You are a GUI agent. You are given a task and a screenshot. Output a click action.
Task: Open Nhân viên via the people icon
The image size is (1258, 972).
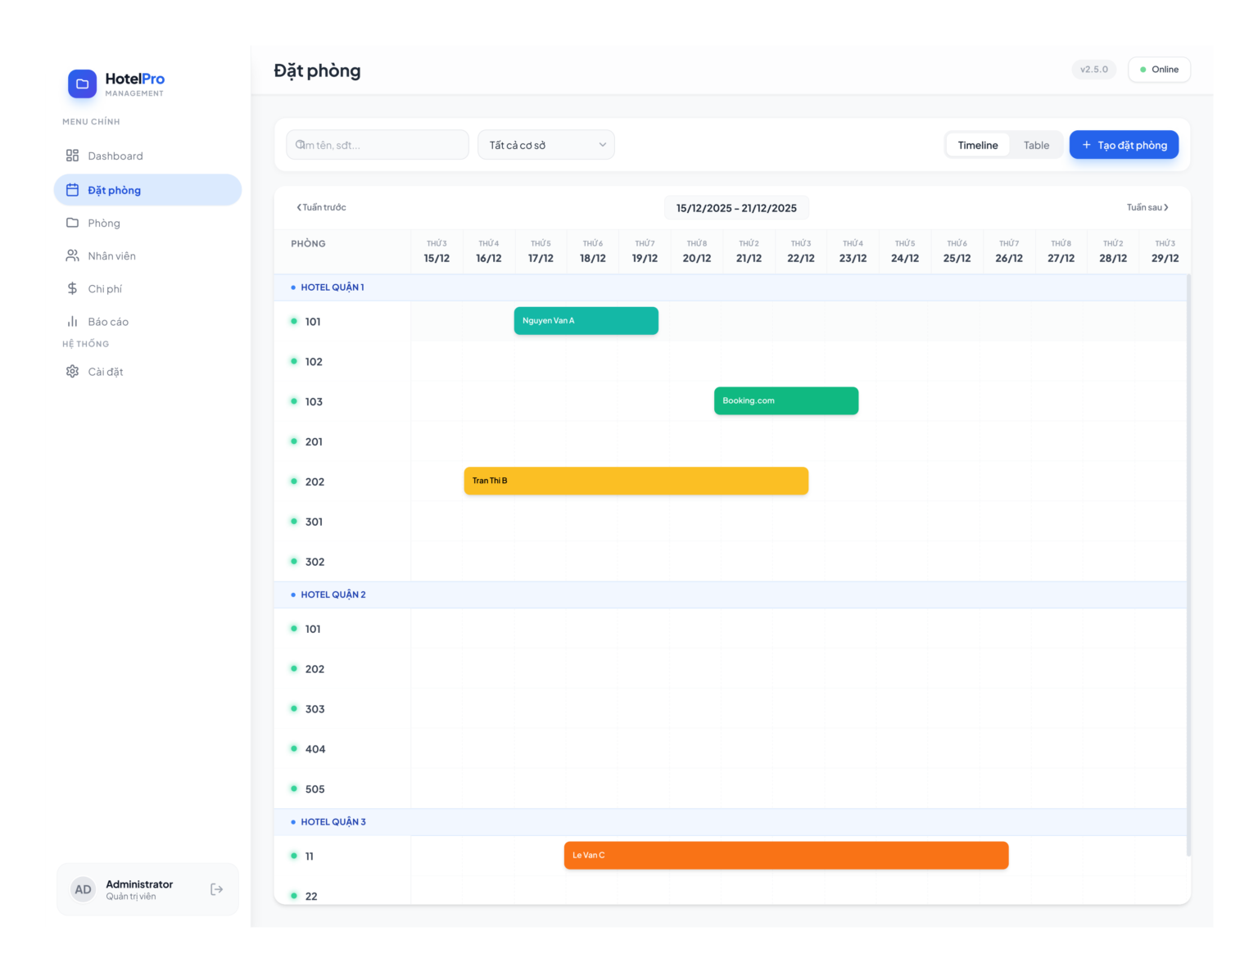point(72,255)
